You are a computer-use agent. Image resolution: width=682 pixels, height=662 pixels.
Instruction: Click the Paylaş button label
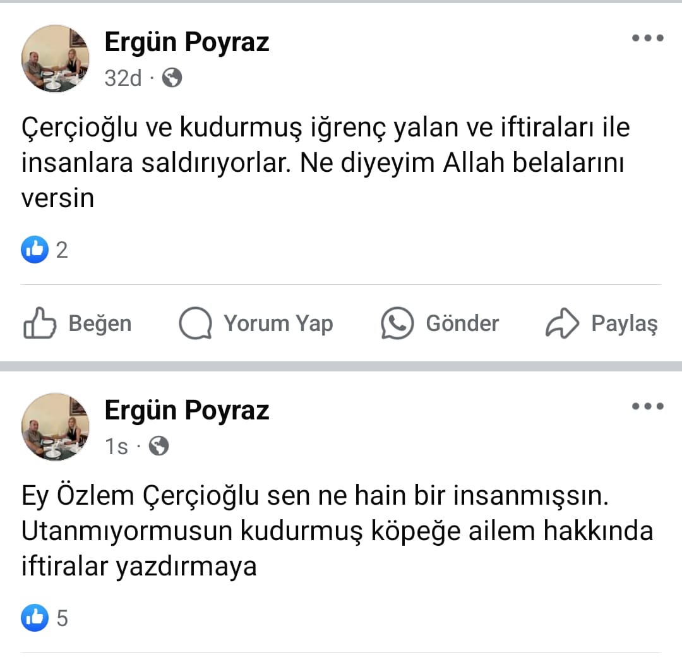point(626,323)
